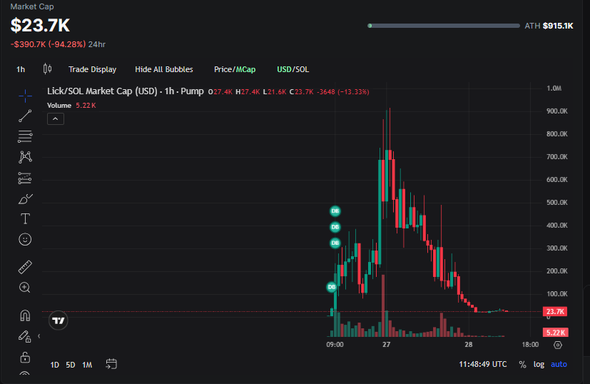Screen dimensions: 590x384
Task: Toggle magnet mode for drawings
Action: (x=25, y=315)
